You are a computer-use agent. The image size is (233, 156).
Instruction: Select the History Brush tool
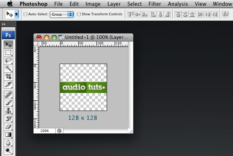8,119
